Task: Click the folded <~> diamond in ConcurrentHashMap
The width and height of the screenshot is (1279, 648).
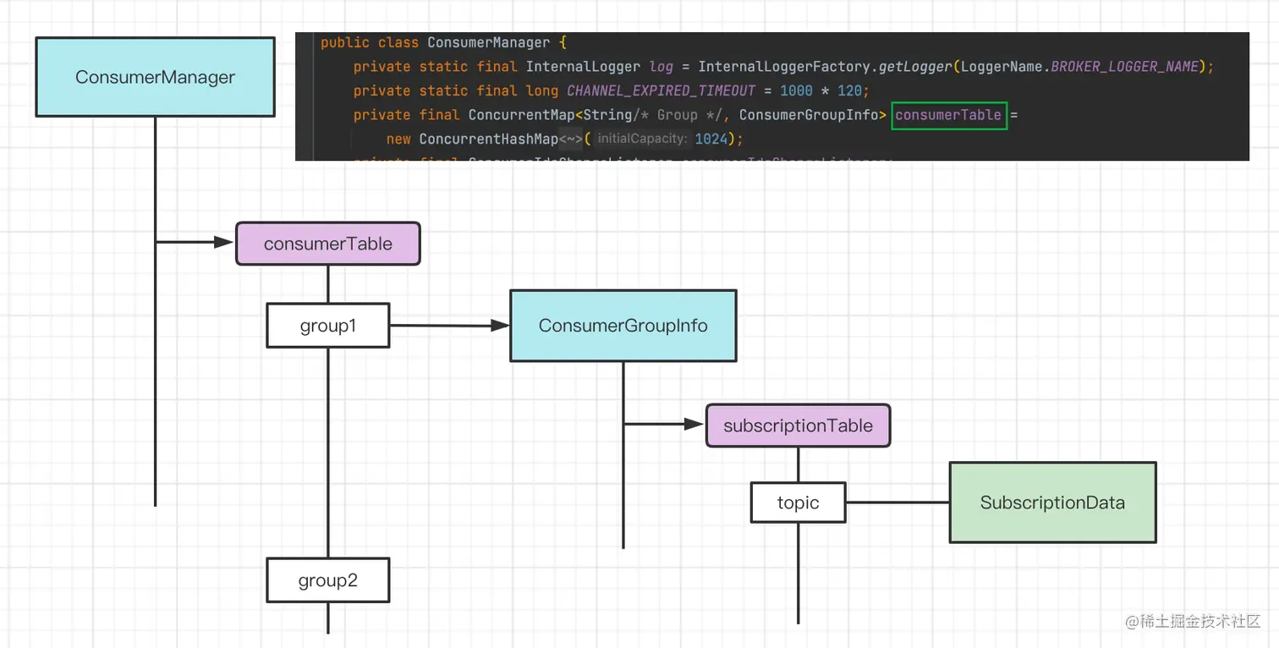Action: pyautogui.click(x=571, y=139)
